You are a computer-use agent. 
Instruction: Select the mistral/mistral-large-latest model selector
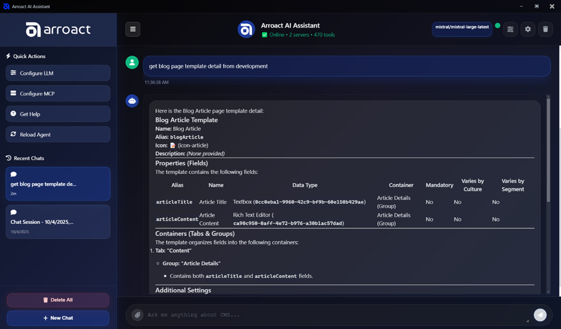click(462, 29)
